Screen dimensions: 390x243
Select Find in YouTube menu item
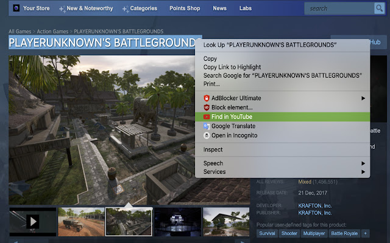tap(282, 117)
